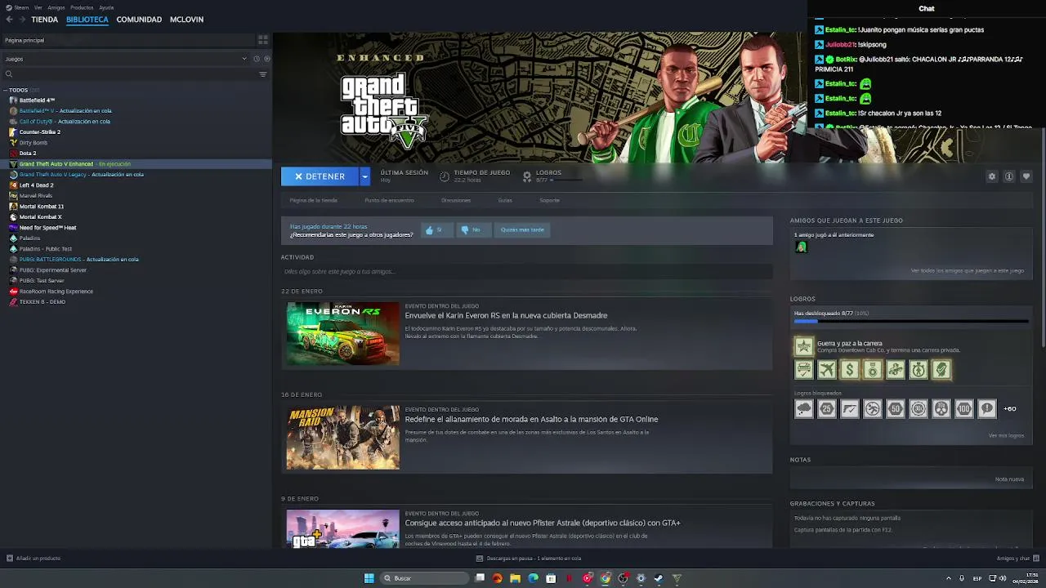Click Counter-Strike 2 icon in library
The width and height of the screenshot is (1046, 588).
(13, 132)
